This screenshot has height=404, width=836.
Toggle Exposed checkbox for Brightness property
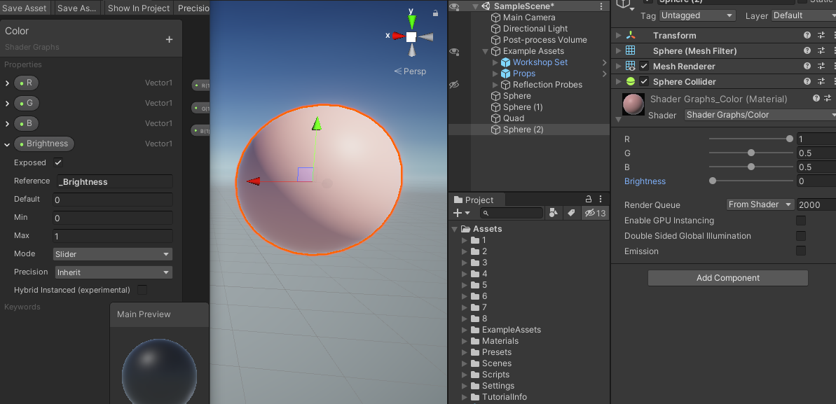click(x=59, y=162)
